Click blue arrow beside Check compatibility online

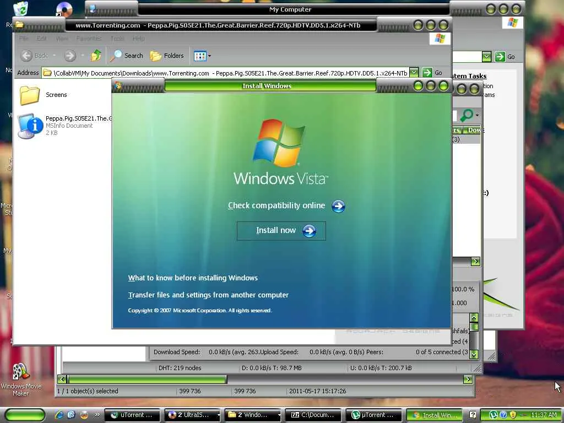pos(338,206)
